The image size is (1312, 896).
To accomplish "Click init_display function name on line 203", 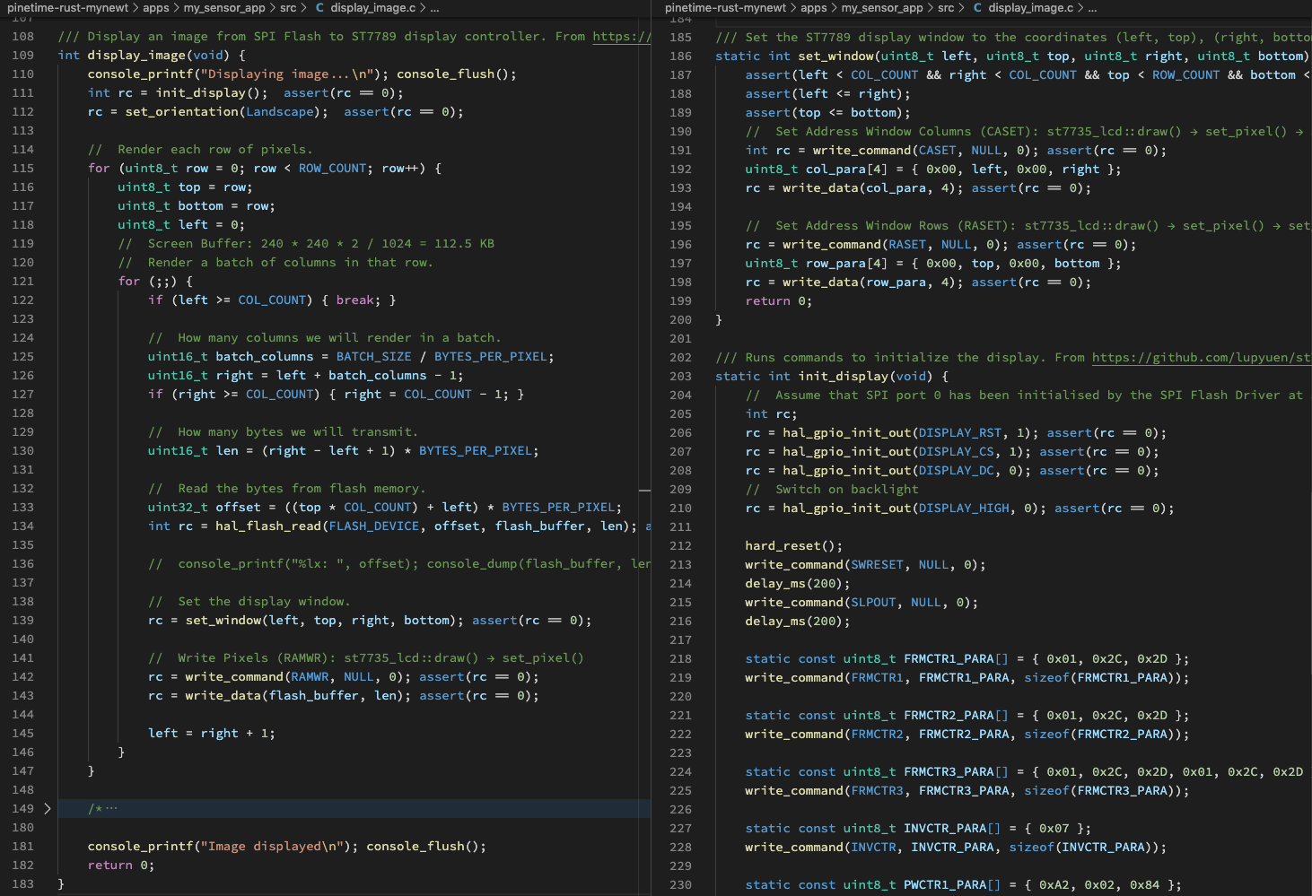I will point(843,377).
